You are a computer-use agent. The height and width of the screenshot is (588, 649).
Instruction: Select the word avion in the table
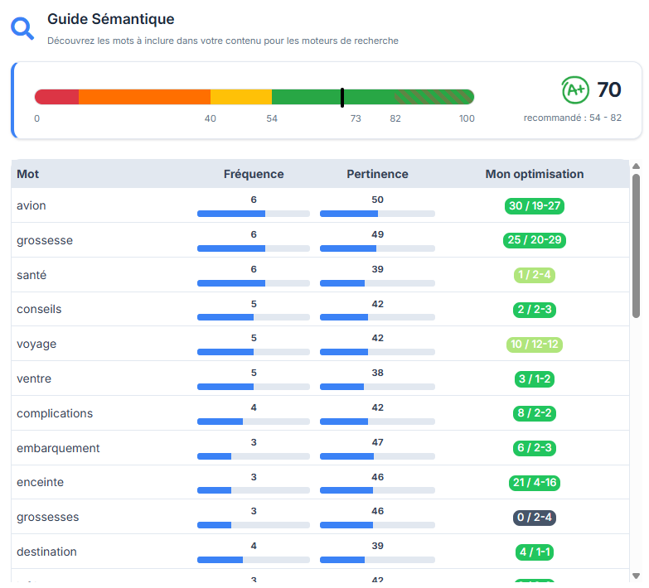pos(31,206)
